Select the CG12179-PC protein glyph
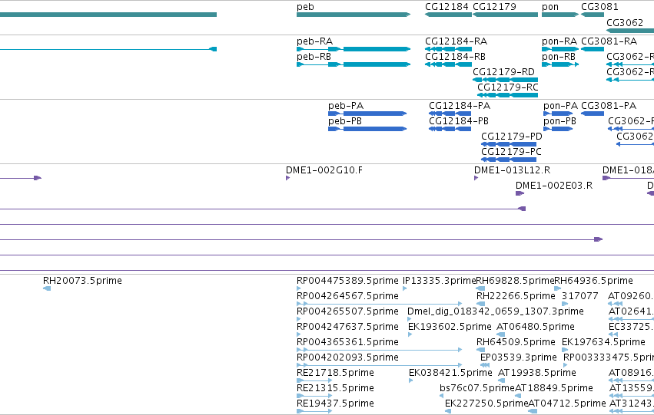654x415 pixels. (509, 160)
